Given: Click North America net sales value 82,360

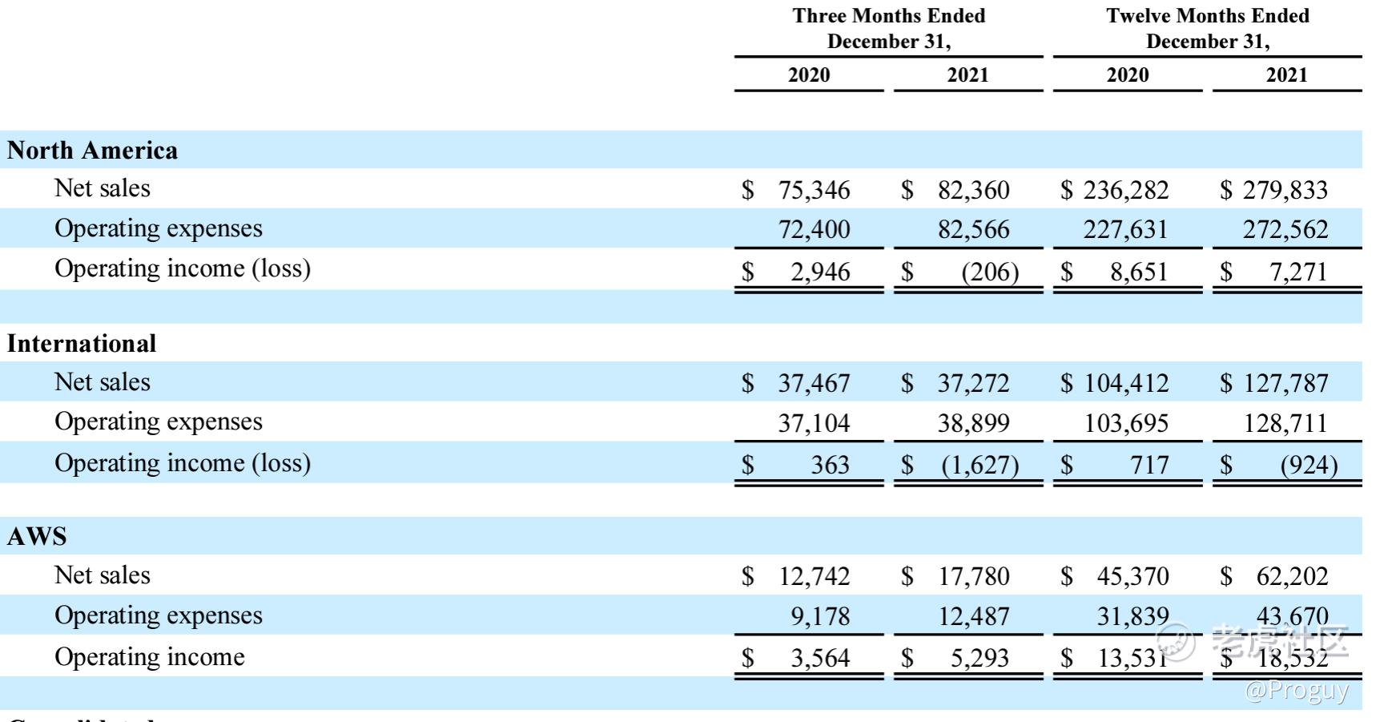Looking at the screenshot, I should click(974, 190).
